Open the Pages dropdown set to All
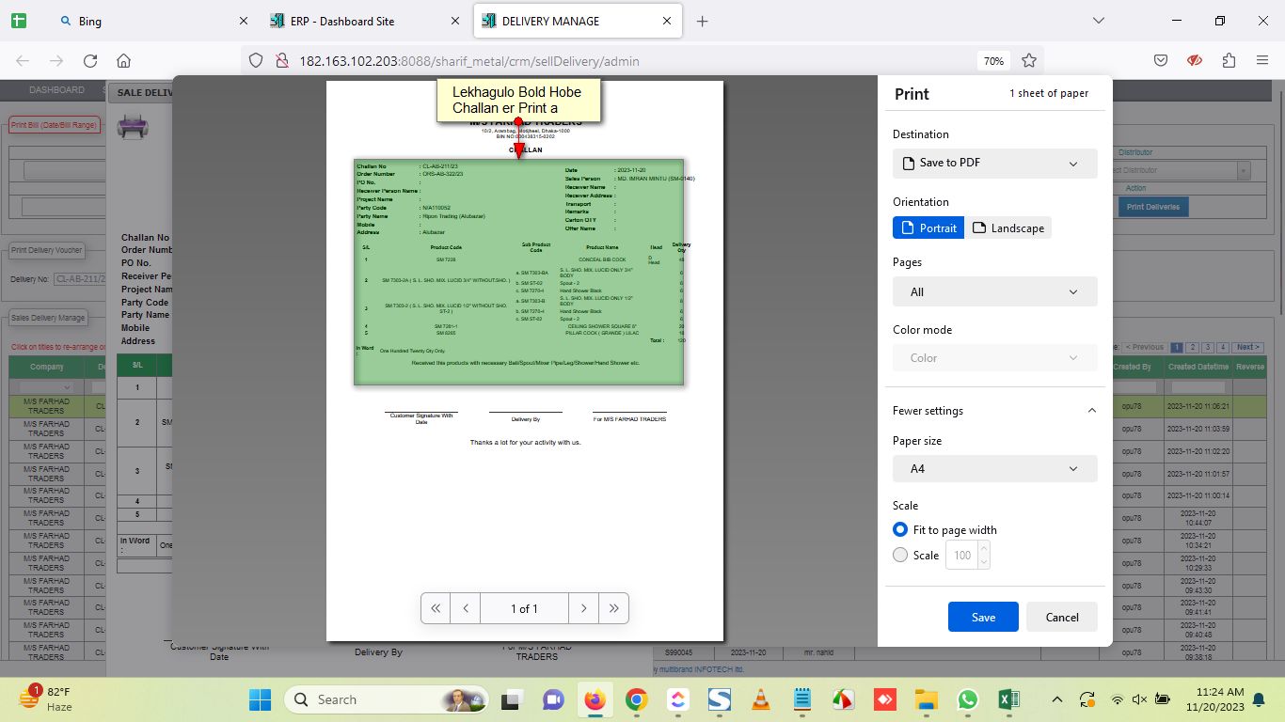1285x722 pixels. (x=994, y=291)
